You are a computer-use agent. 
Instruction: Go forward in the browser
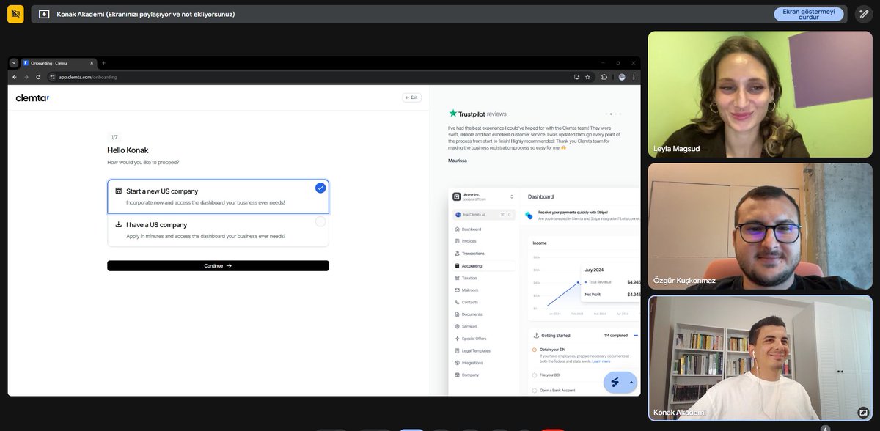tap(27, 77)
